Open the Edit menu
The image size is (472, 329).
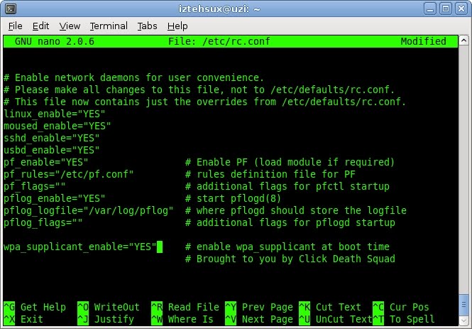pyautogui.click(x=40, y=26)
